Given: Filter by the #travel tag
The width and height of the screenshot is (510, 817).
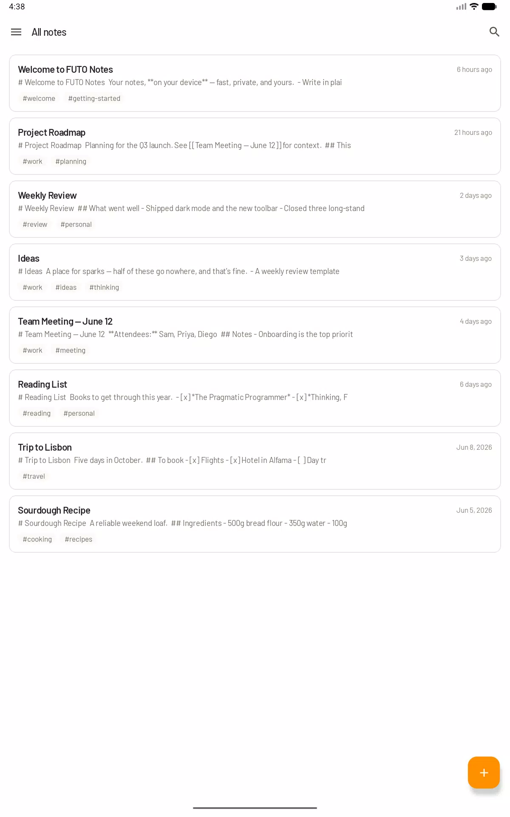Looking at the screenshot, I should pyautogui.click(x=34, y=476).
